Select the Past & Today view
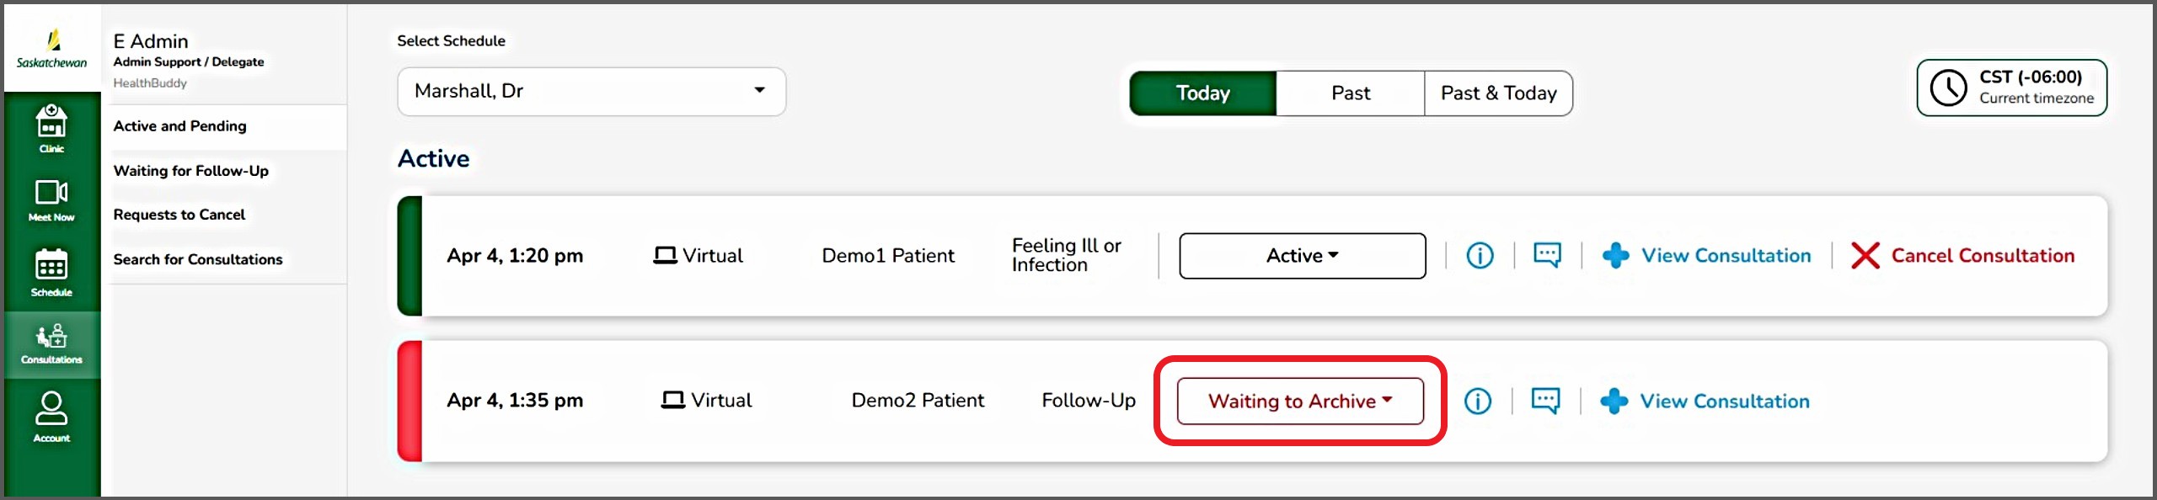 pyautogui.click(x=1498, y=93)
